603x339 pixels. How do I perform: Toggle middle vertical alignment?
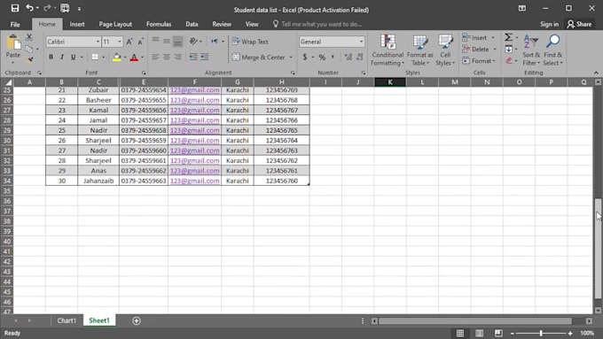tap(167, 42)
